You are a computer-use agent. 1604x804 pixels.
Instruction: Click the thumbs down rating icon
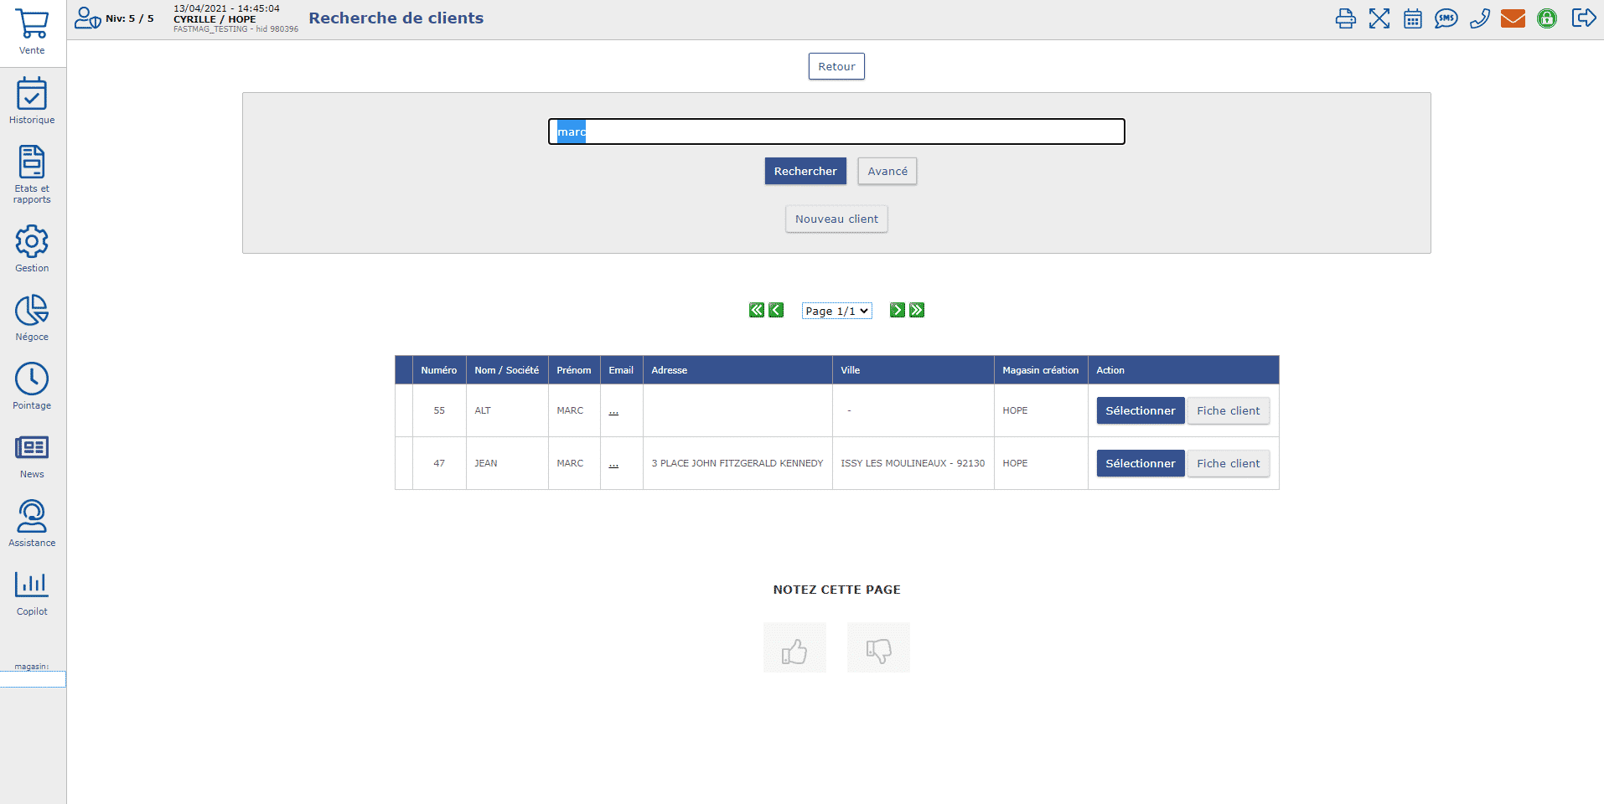pyautogui.click(x=878, y=648)
